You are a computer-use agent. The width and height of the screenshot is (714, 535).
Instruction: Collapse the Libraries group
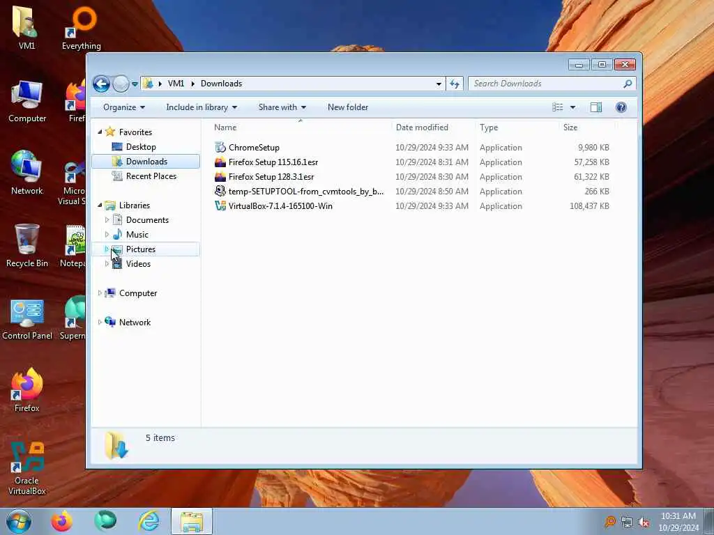click(x=100, y=206)
